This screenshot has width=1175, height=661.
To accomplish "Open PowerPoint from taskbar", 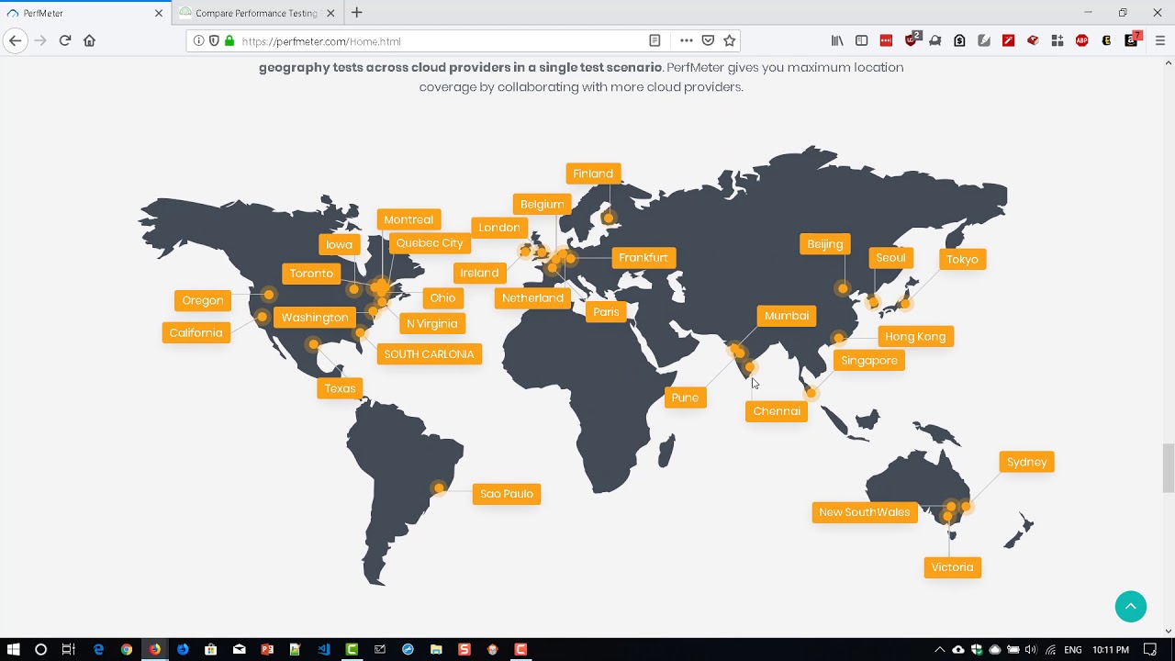I will tap(267, 649).
